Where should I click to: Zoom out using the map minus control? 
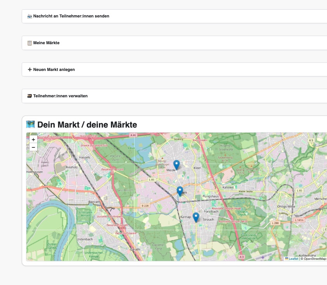[x=34, y=147]
